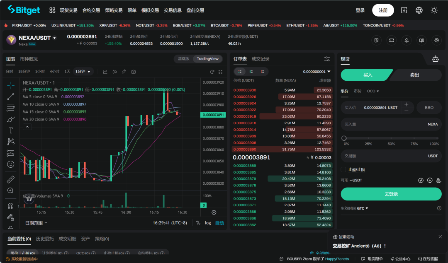
Task: Open the emoji sticker tool
Action: point(10,164)
